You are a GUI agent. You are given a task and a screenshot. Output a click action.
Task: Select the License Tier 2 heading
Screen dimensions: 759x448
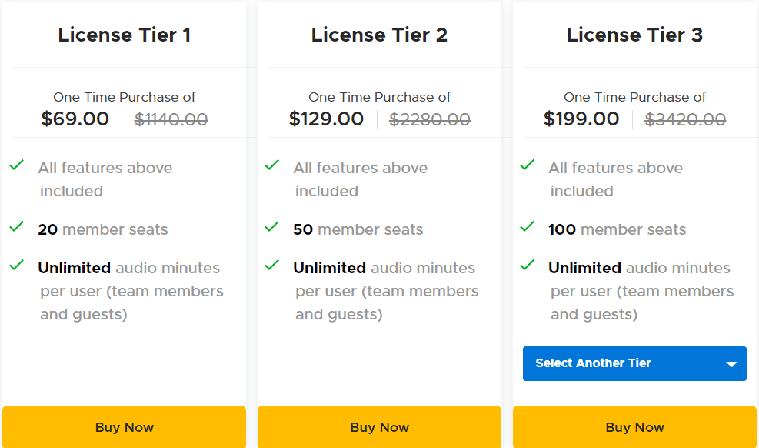tap(379, 34)
